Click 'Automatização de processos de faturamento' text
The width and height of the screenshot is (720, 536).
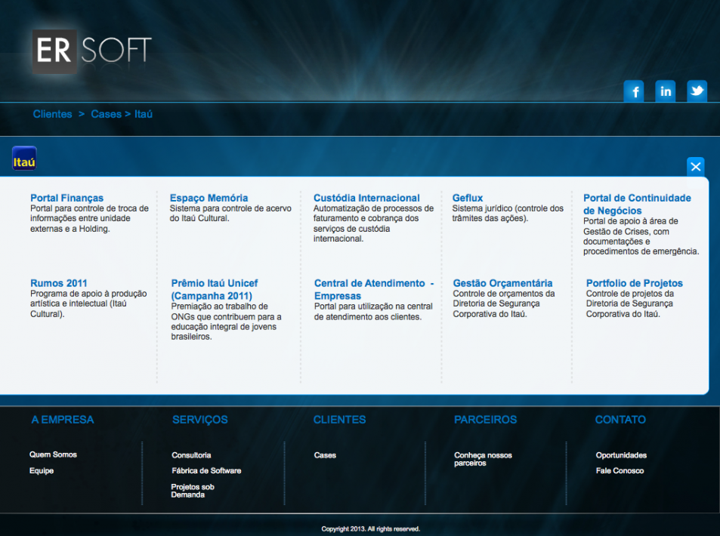pos(374,223)
